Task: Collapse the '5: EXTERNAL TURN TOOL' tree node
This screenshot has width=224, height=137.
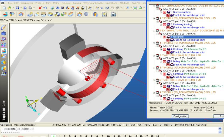Action: point(154,31)
